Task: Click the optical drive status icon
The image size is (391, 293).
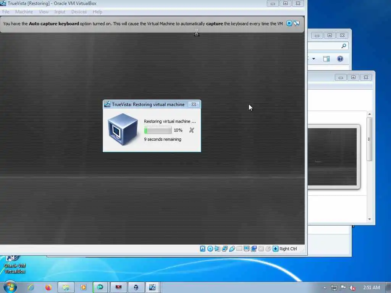Action: tap(210, 249)
